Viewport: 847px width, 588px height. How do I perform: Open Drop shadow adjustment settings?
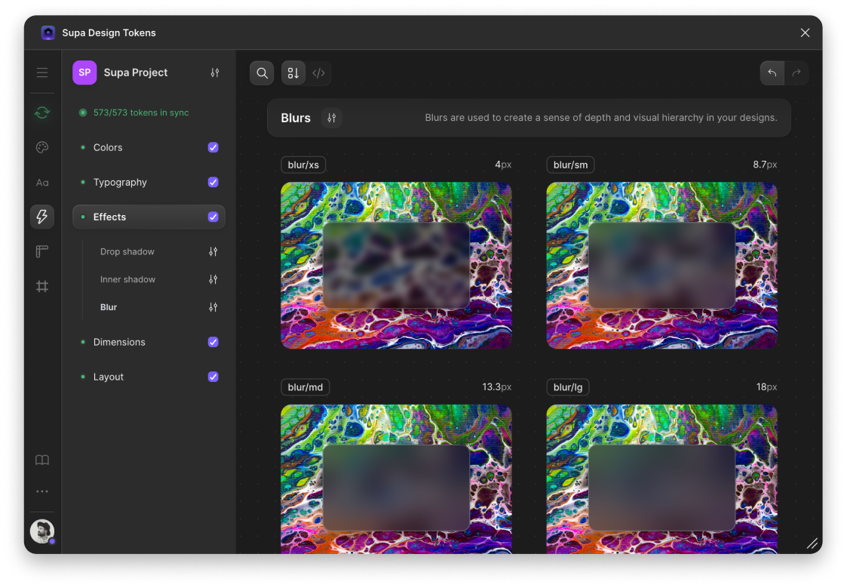pos(213,251)
